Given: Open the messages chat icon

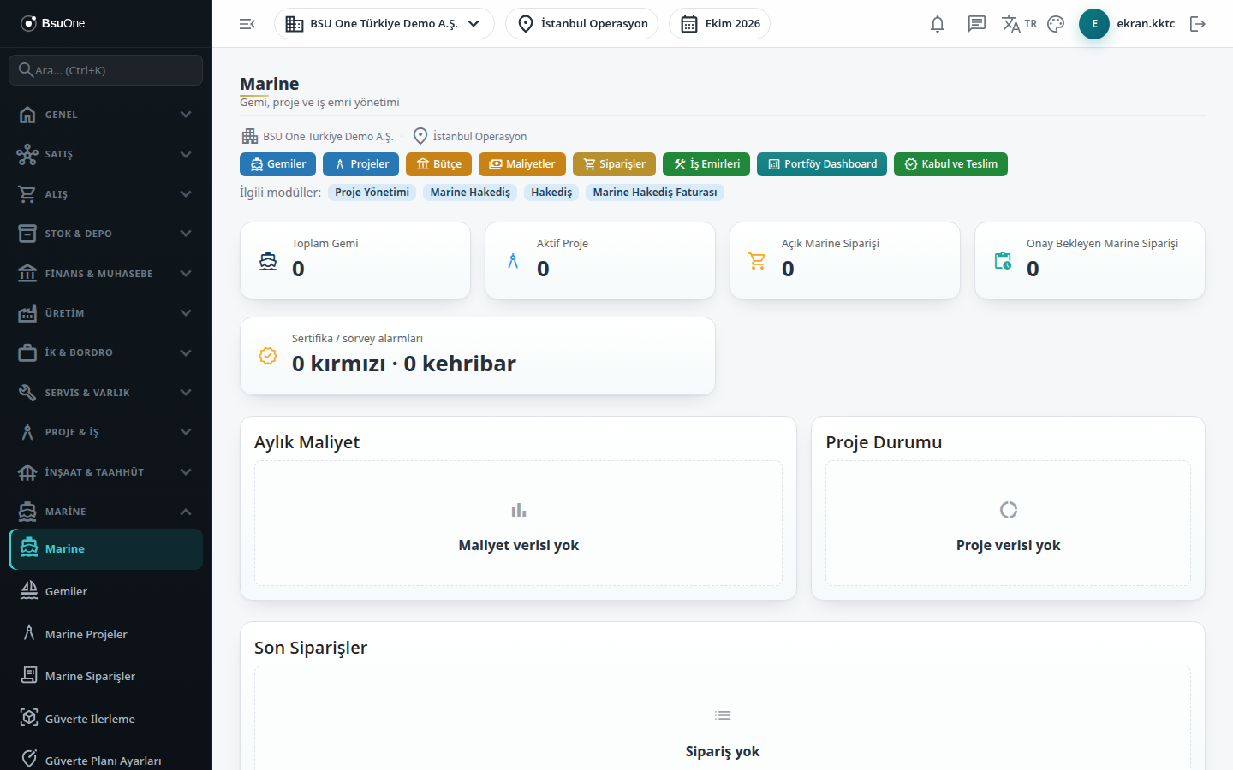Looking at the screenshot, I should pos(977,24).
